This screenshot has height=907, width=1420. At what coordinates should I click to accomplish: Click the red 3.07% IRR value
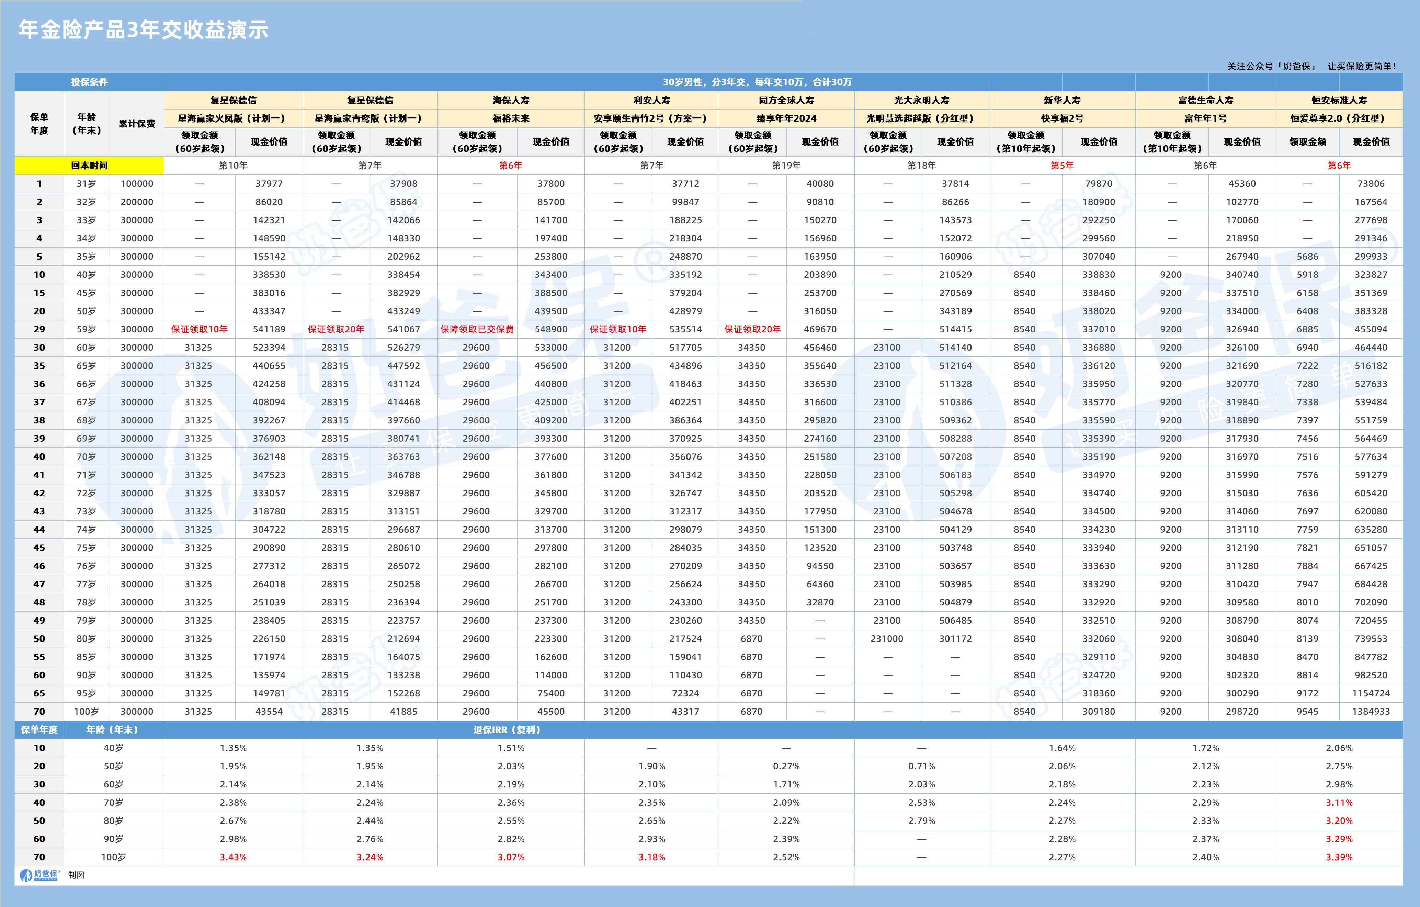[x=511, y=858]
